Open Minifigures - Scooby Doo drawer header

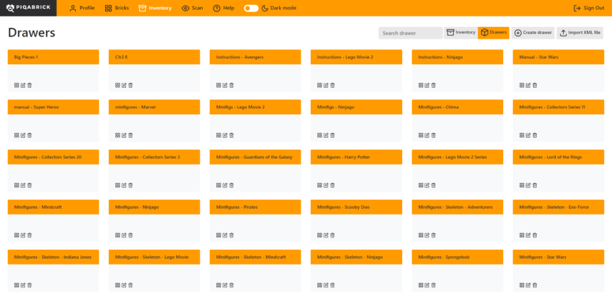coord(356,207)
